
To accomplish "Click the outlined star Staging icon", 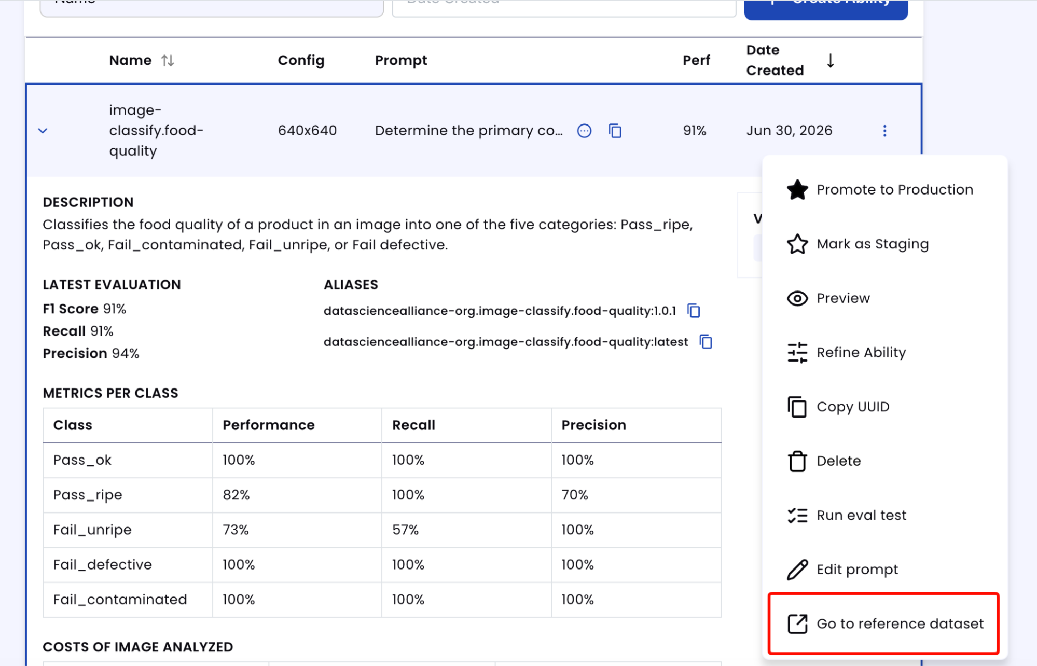I will (797, 244).
